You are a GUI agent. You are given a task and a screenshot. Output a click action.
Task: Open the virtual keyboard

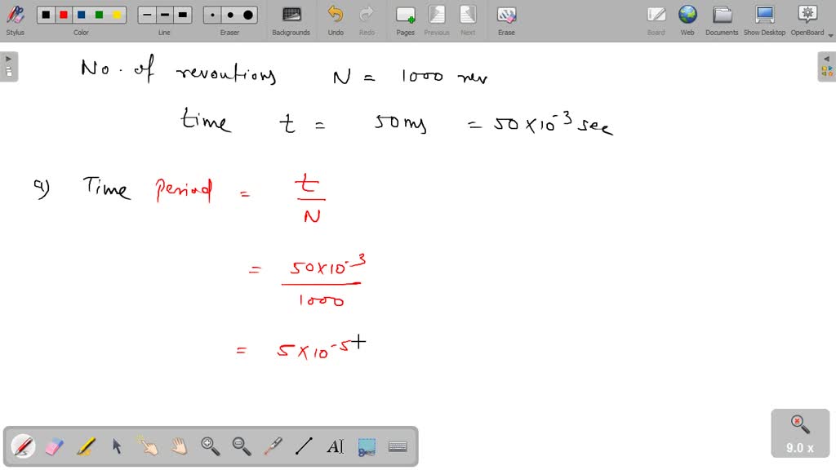(x=398, y=446)
